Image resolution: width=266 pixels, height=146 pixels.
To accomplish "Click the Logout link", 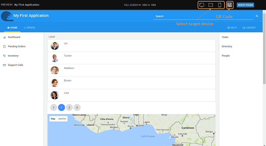I will [249, 28].
